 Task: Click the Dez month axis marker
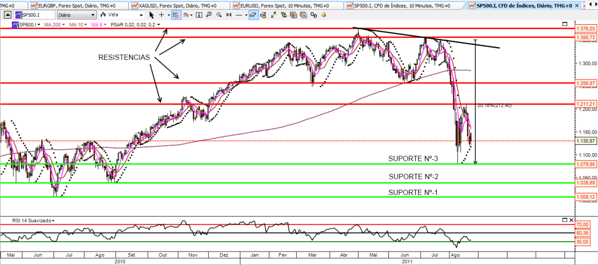tap(224, 255)
